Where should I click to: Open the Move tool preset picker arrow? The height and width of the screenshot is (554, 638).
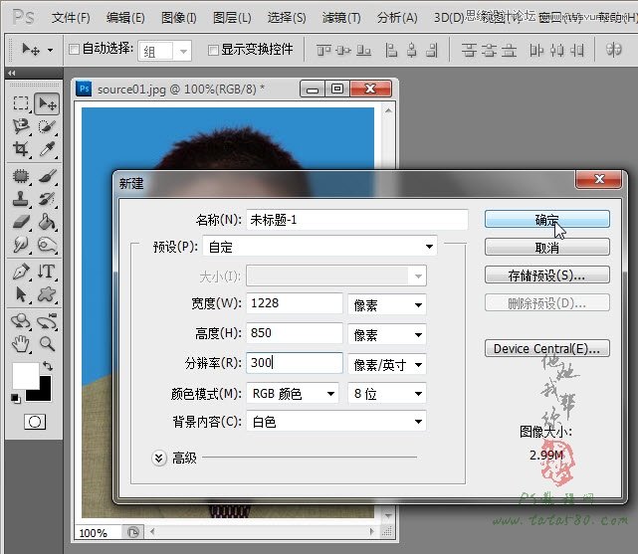tap(50, 51)
